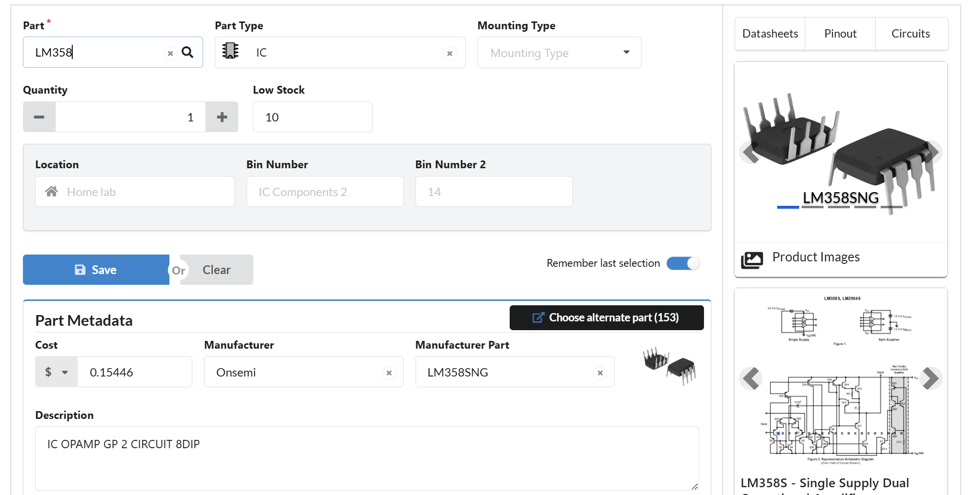Viewport: 972px width, 495px height.
Task: Open the Datasheets tab
Action: [x=770, y=34]
